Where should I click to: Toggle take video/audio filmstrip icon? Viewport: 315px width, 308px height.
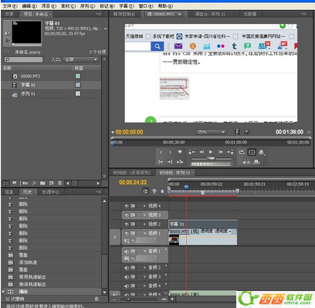[x=237, y=132]
